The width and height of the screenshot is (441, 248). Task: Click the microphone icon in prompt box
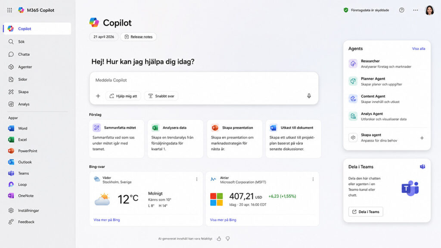309,96
